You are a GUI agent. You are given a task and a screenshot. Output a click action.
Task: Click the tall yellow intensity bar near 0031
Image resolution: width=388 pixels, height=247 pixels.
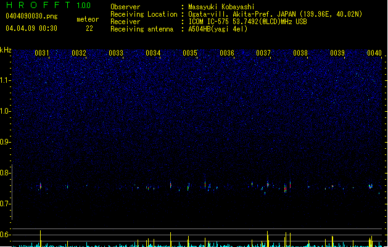pos(40,238)
